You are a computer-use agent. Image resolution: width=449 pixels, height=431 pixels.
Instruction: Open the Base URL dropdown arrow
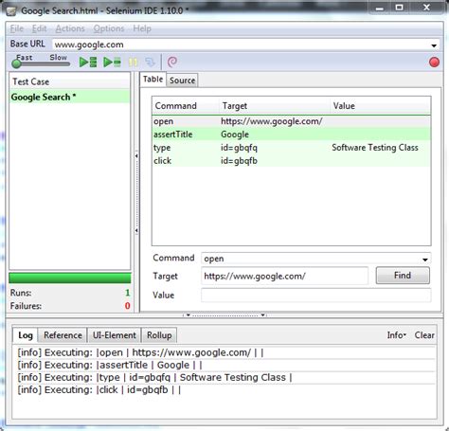point(434,45)
